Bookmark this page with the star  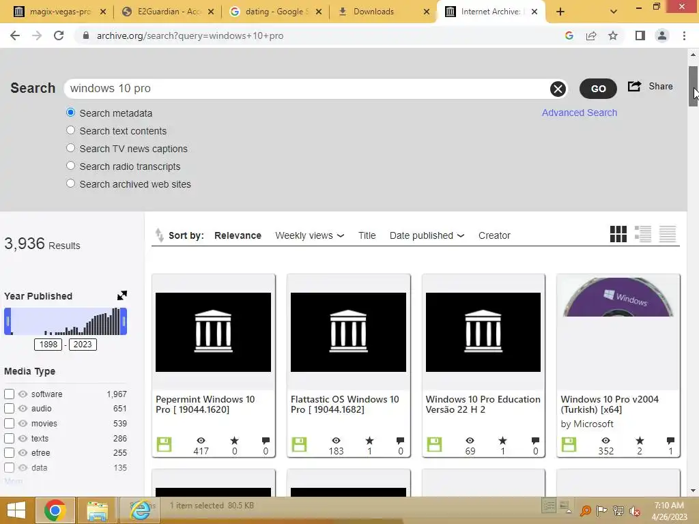click(x=613, y=35)
